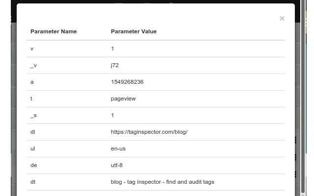Click the blog - tag inspector title value
The image size is (314, 196).
(162, 182)
